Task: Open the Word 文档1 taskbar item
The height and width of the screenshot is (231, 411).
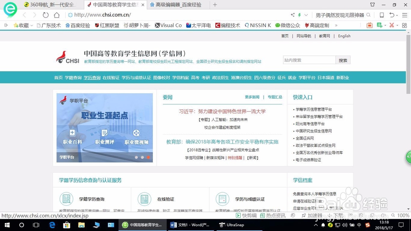Action: (192, 225)
